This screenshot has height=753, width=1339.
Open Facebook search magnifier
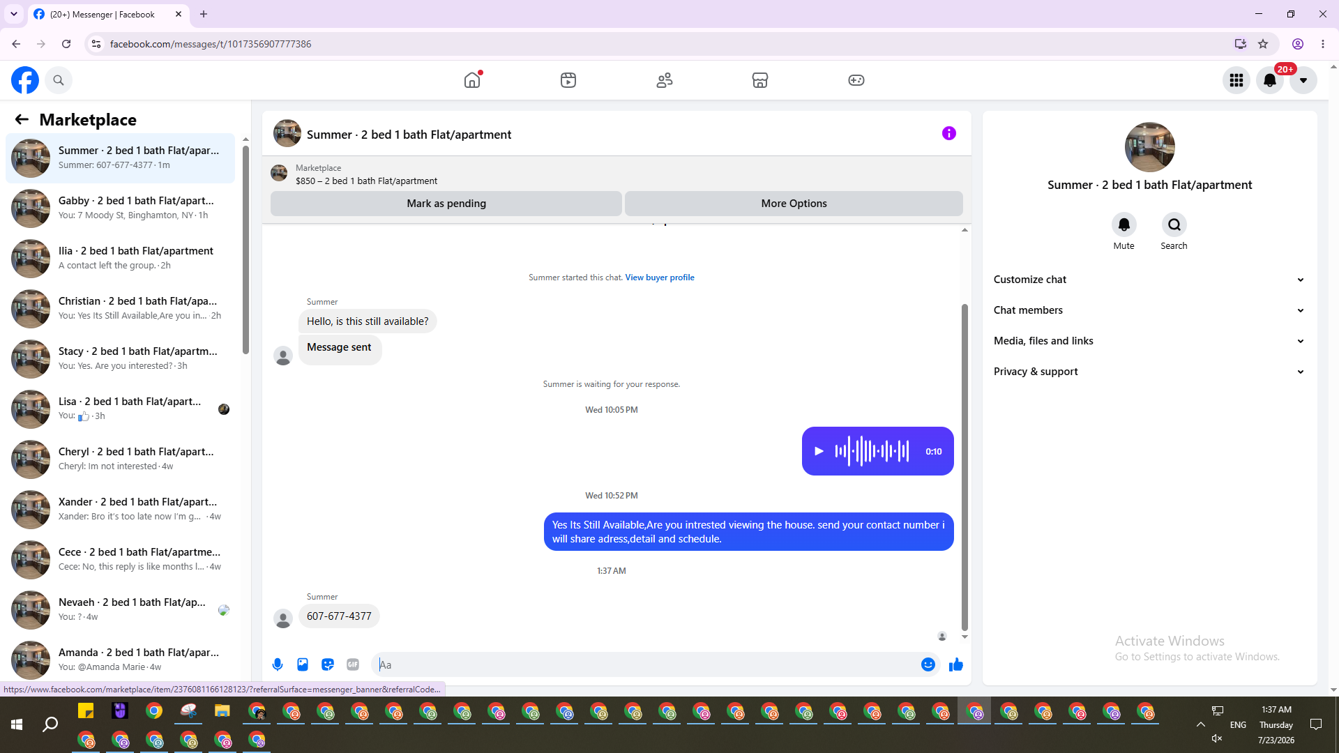click(59, 80)
